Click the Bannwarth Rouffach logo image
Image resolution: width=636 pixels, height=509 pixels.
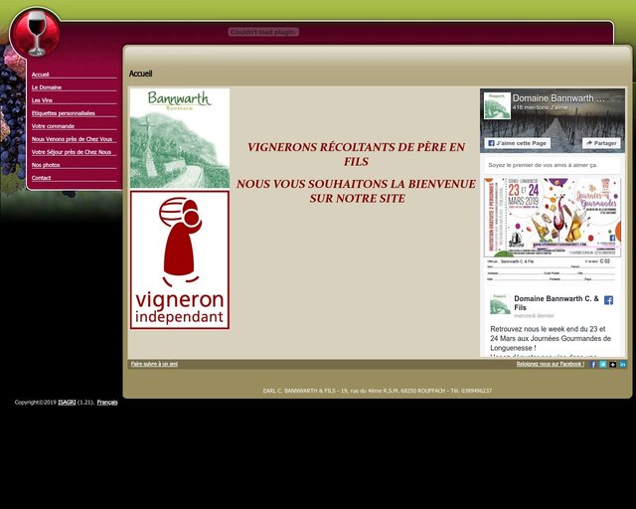point(180,138)
